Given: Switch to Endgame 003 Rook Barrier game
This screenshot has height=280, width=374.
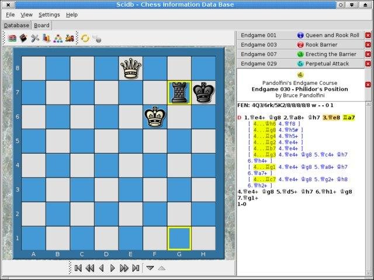Looking at the screenshot, I should [x=299, y=44].
